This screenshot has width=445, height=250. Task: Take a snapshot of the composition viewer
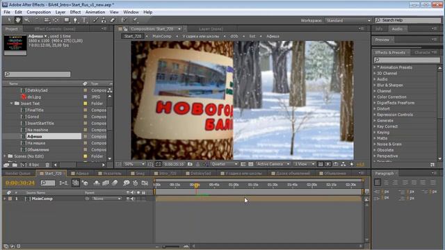(190, 164)
